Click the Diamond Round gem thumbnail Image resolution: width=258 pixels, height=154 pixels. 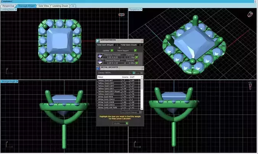pos(100,62)
